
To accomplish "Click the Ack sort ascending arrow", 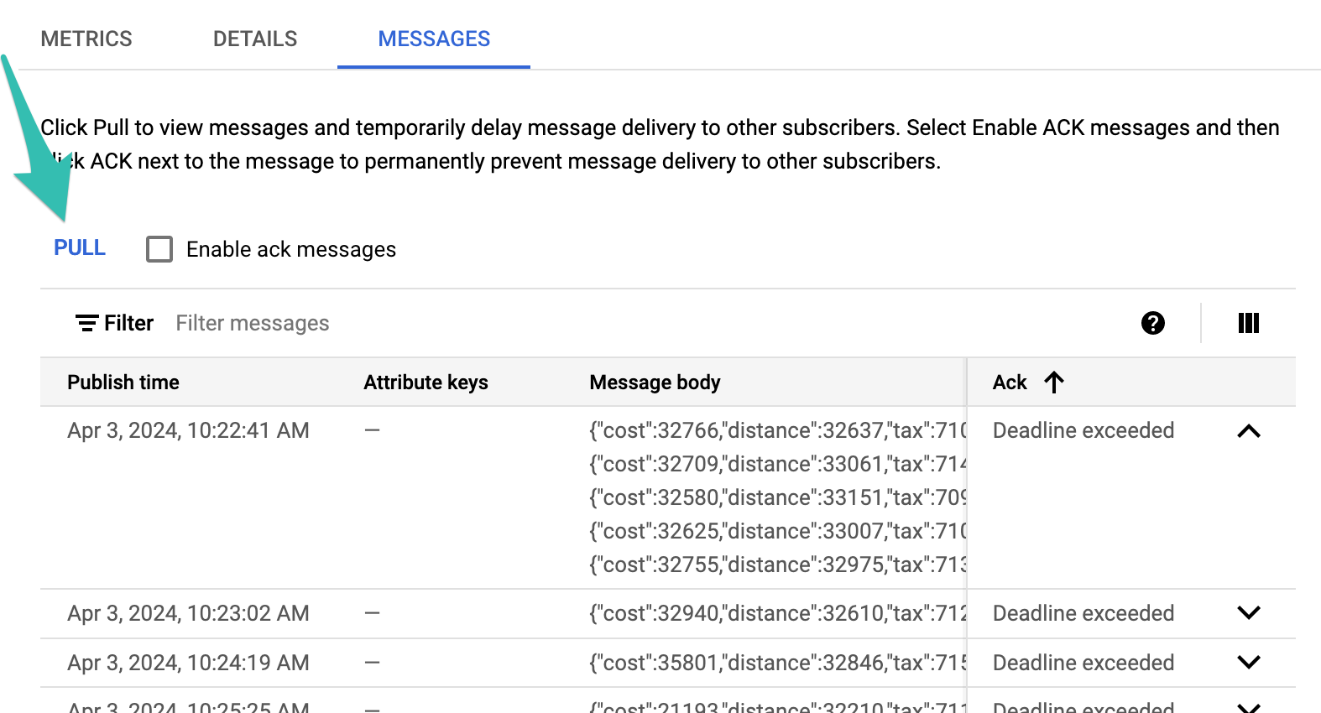I will click(x=1054, y=383).
